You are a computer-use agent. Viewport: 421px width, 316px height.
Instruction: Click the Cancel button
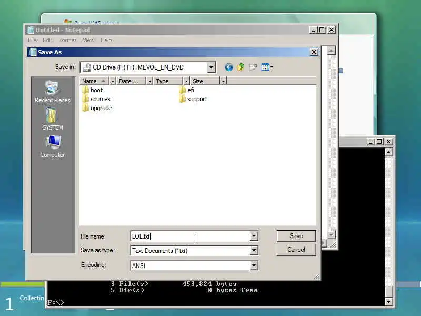pyautogui.click(x=296, y=250)
